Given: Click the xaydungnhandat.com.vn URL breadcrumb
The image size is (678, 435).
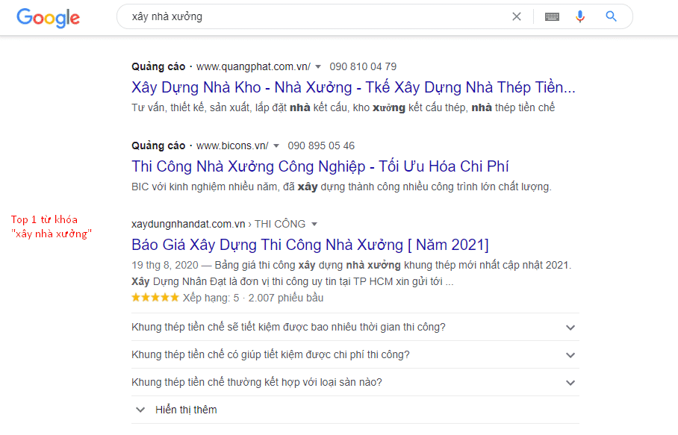Looking at the screenshot, I should tap(188, 224).
